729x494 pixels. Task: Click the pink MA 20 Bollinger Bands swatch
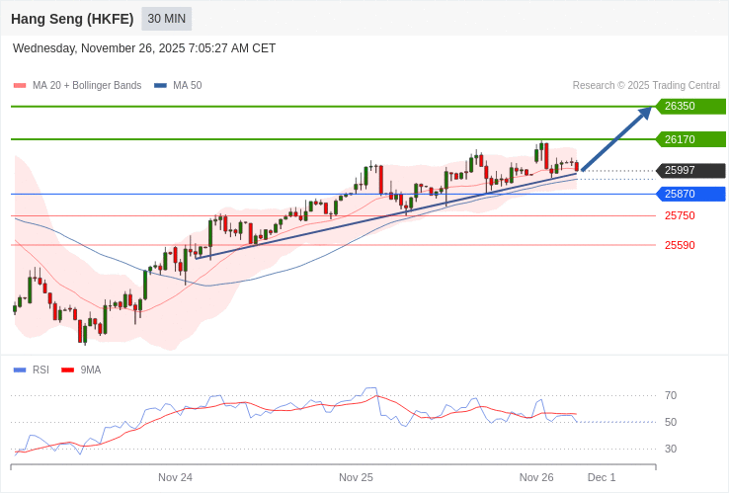(x=20, y=86)
